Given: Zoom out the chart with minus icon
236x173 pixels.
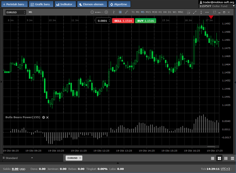Looking at the screenshot, I should pos(92,12).
